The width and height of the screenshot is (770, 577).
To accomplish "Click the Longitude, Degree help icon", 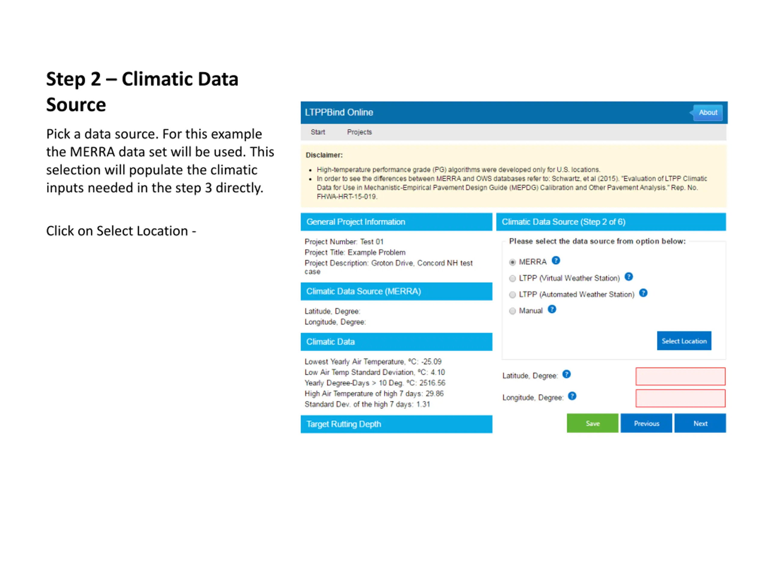I will tap(572, 396).
